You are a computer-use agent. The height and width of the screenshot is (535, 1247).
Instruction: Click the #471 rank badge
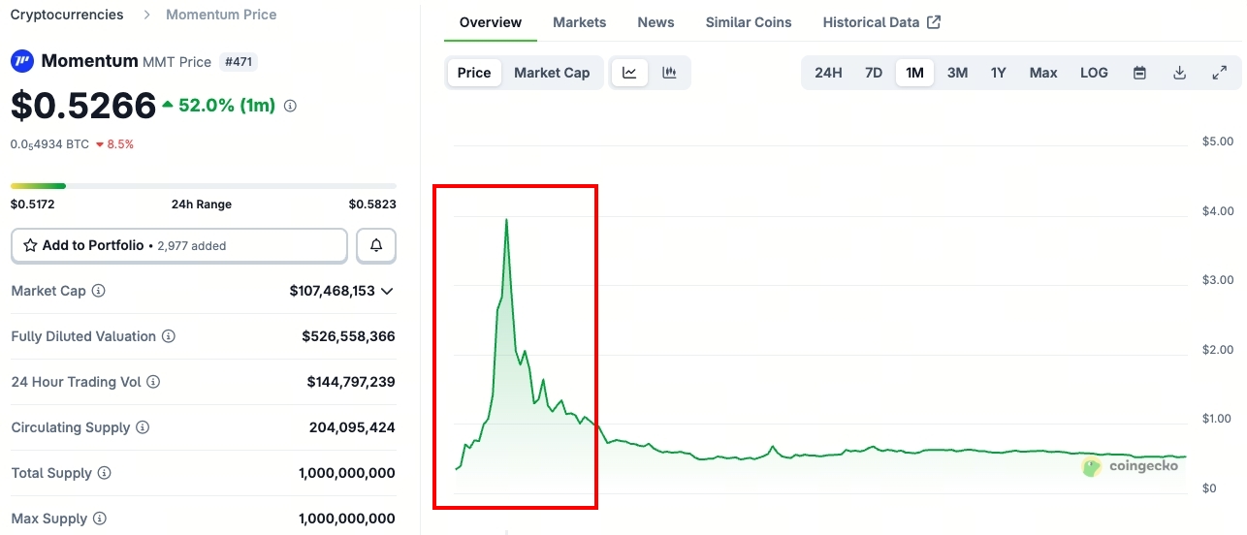tap(239, 62)
